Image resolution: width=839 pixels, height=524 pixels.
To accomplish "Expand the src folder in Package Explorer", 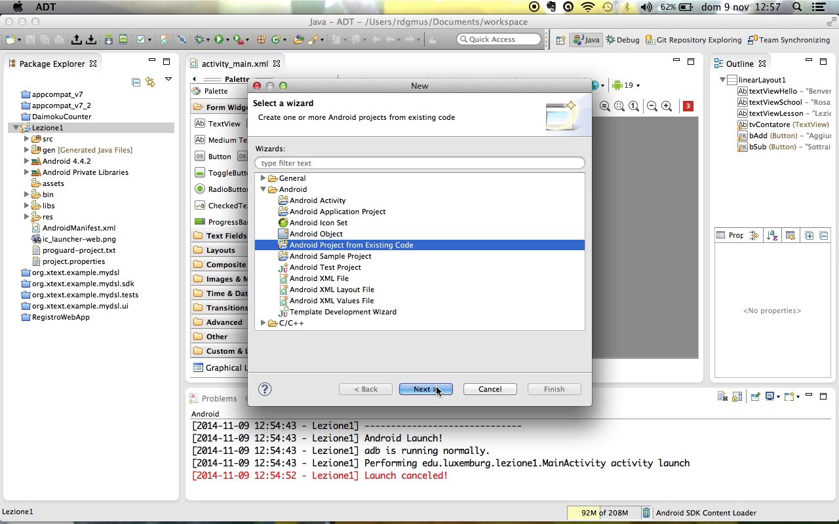I will (26, 139).
